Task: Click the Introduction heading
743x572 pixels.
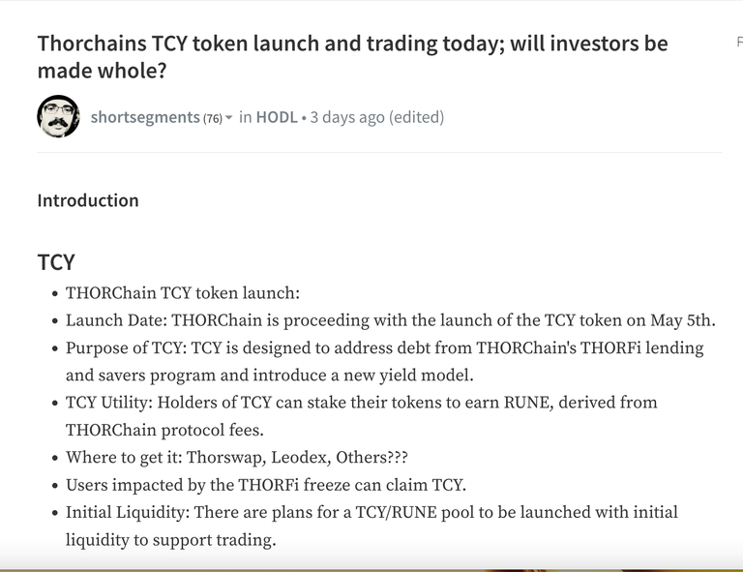Action: click(x=88, y=200)
